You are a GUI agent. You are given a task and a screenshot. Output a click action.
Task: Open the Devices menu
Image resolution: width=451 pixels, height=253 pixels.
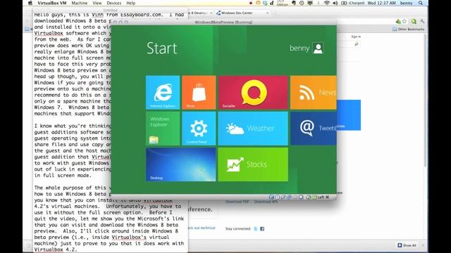(114, 3)
